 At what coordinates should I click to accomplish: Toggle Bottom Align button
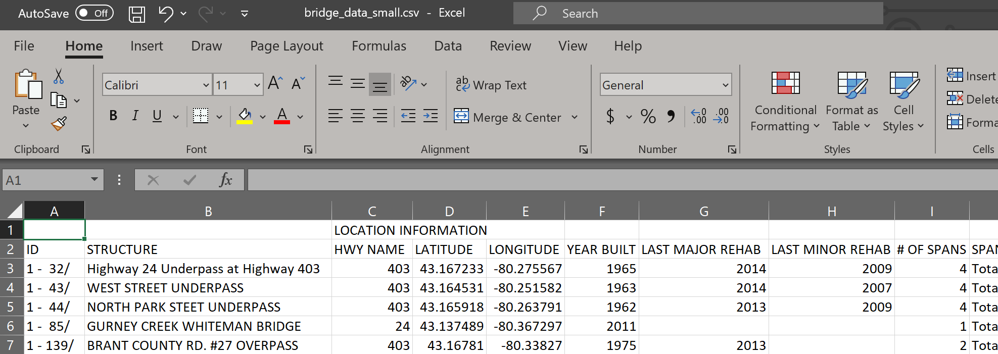380,84
